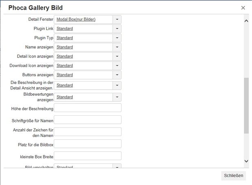This screenshot has height=185, width=252.
Task: Expand the Download Icon anzeigen dropdown
Action: [117, 66]
